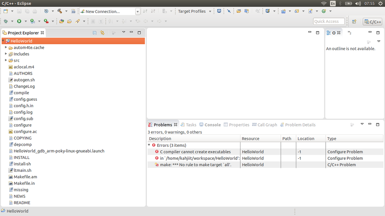385x216 pixels.
Task: Click the Open Task folder icon
Action: click(x=69, y=21)
